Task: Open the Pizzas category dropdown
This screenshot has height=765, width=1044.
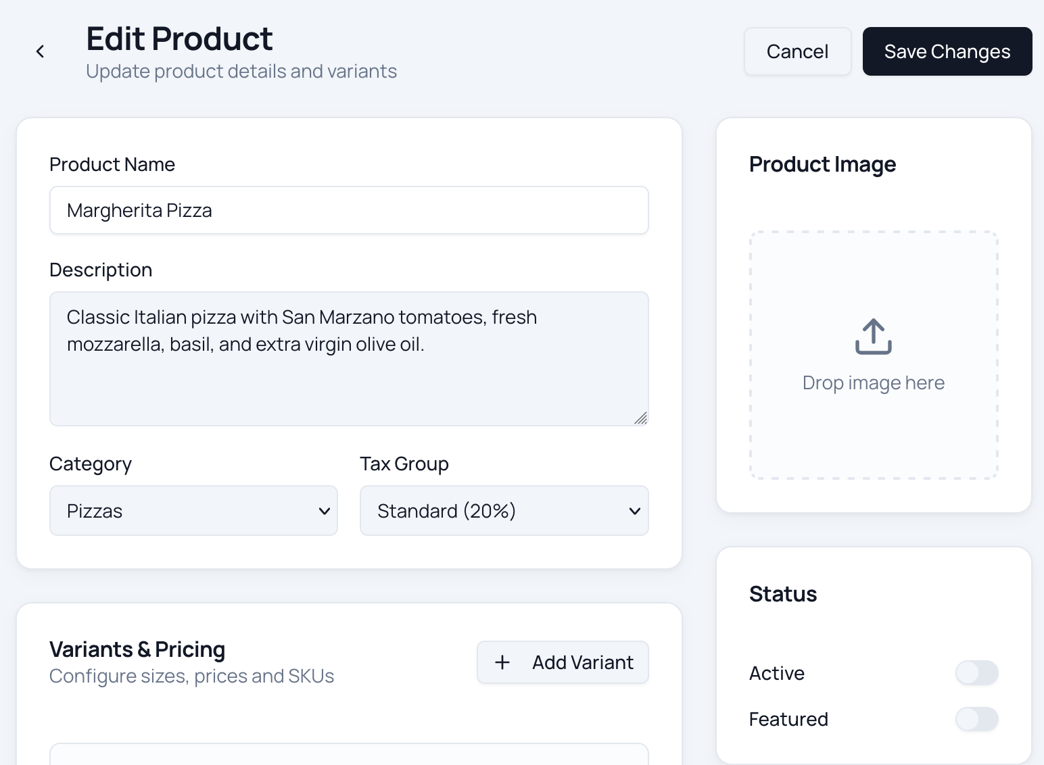Action: coord(193,511)
